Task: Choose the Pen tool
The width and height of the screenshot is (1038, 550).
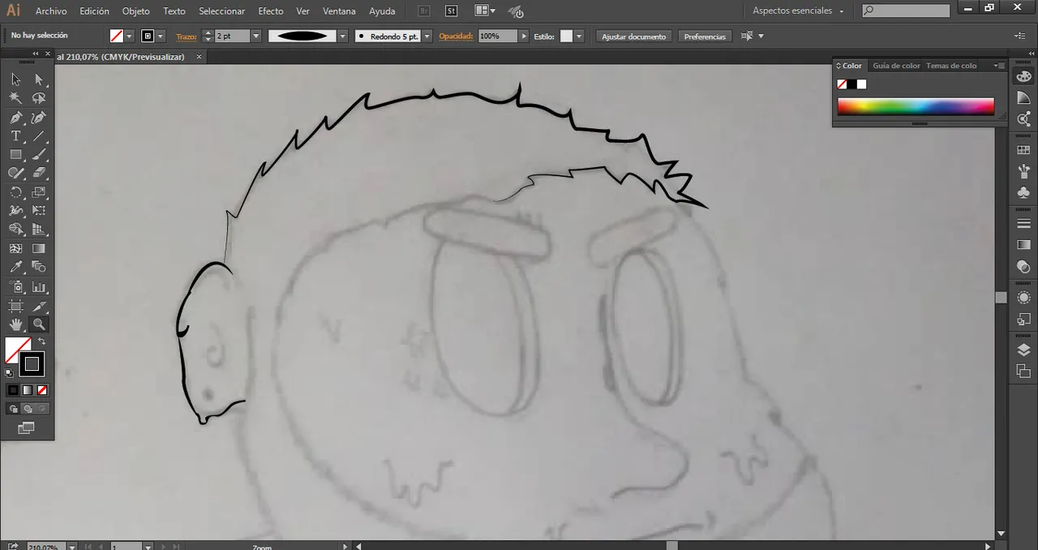Action: (x=16, y=118)
